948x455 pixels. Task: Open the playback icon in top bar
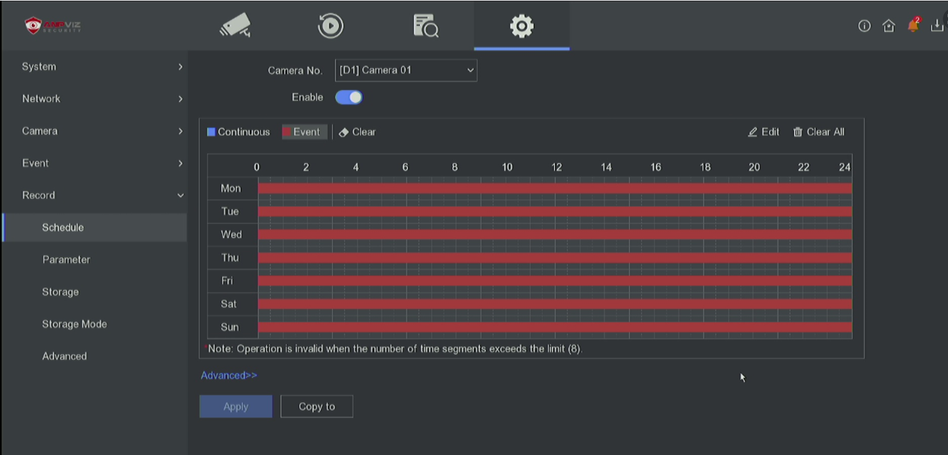pyautogui.click(x=330, y=25)
